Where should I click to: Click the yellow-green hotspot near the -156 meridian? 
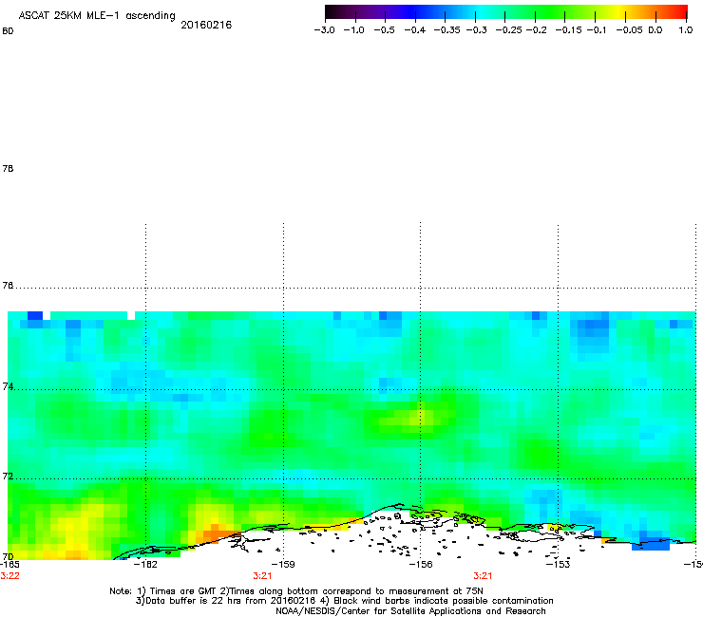pos(419,419)
